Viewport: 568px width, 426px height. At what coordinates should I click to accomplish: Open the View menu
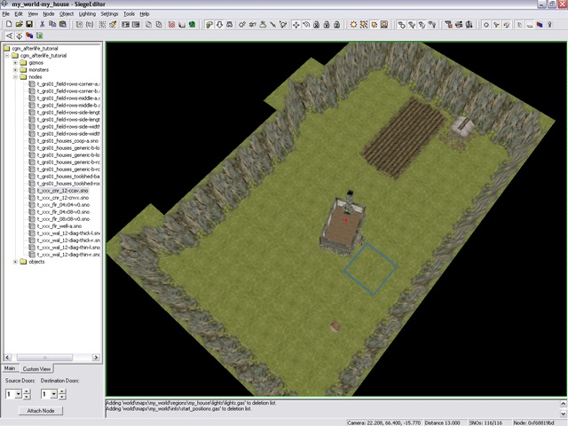tap(33, 14)
